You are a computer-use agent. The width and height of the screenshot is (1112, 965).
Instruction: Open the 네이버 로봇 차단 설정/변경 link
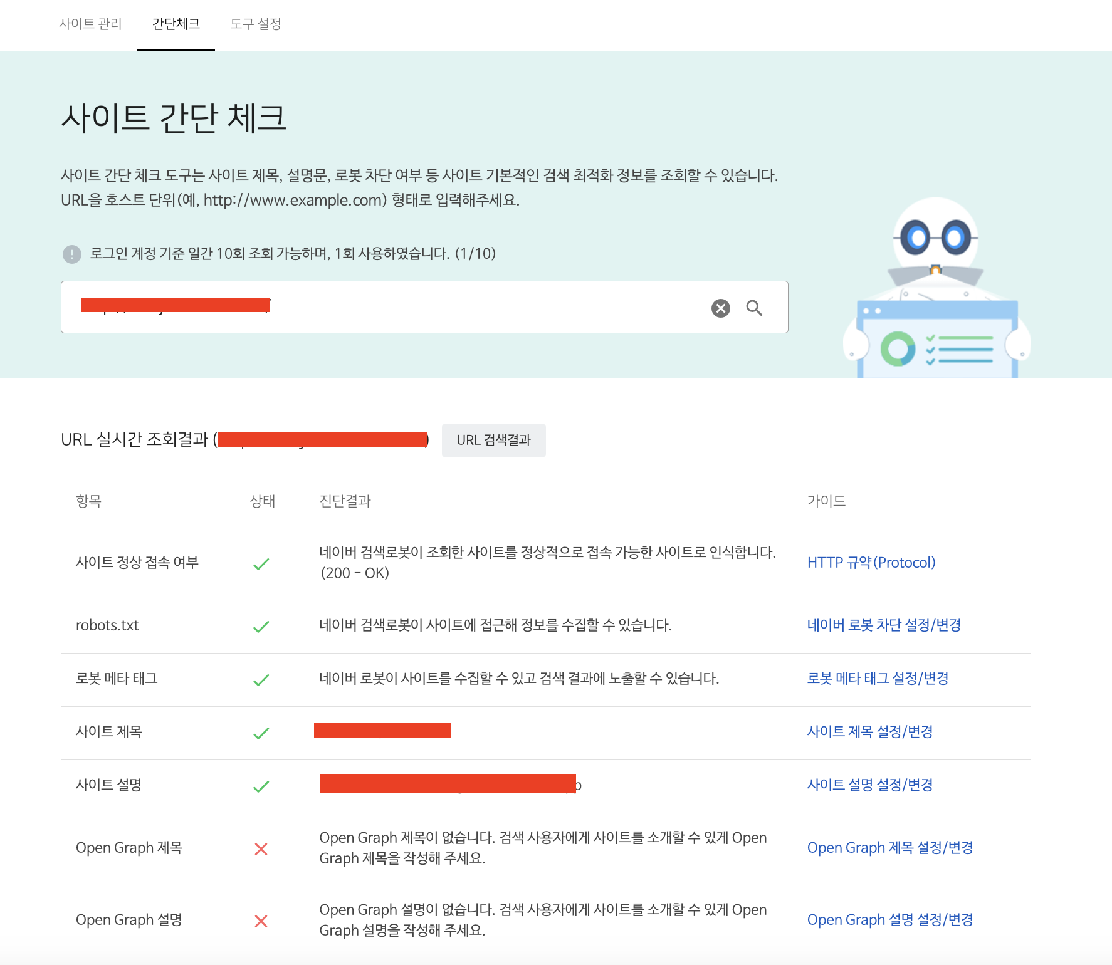coord(884,625)
